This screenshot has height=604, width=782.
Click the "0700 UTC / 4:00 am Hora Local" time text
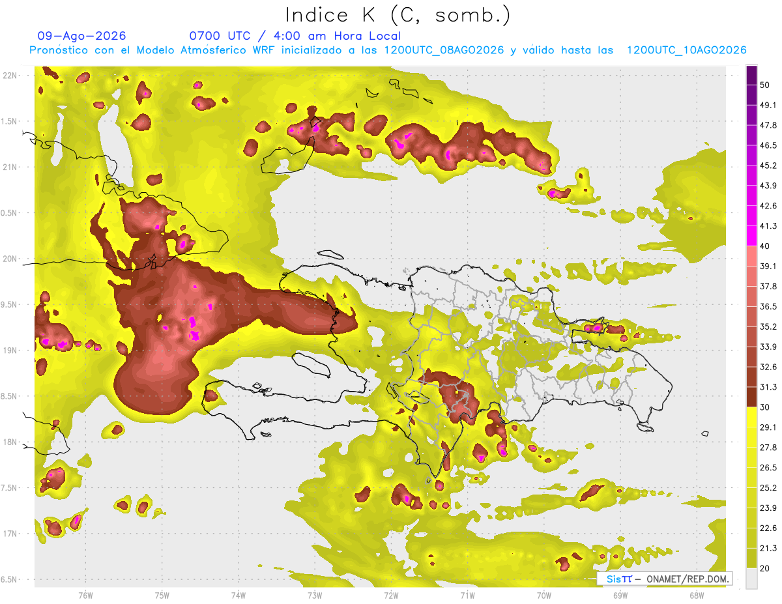click(295, 36)
